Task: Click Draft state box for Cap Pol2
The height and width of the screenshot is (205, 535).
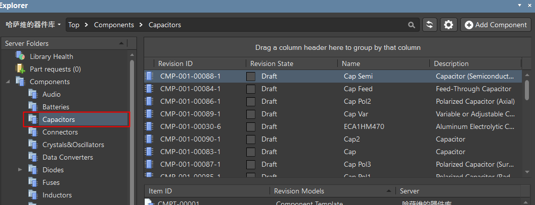Action: [251, 102]
